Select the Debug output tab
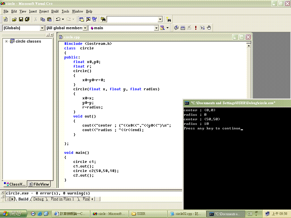 [x=38, y=199]
